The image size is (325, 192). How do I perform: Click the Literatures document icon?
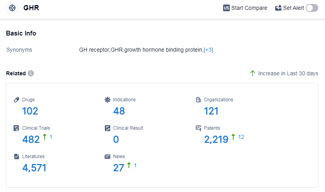click(x=17, y=157)
